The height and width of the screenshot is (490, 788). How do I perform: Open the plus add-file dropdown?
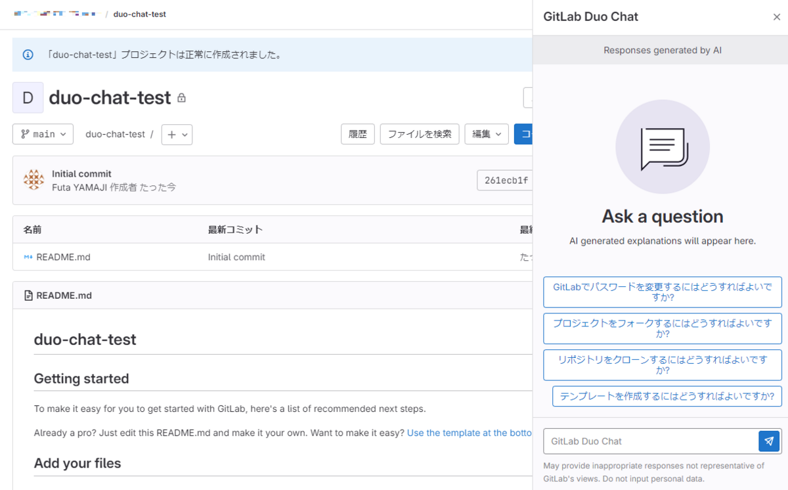click(177, 134)
